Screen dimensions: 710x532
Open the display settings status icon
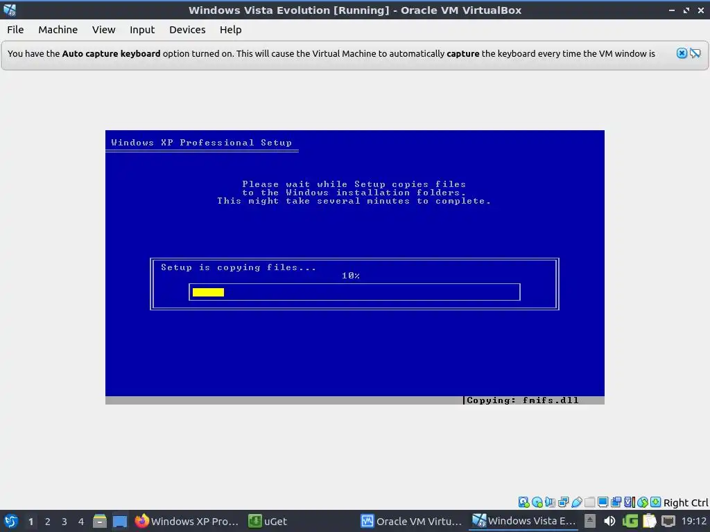[x=603, y=502]
